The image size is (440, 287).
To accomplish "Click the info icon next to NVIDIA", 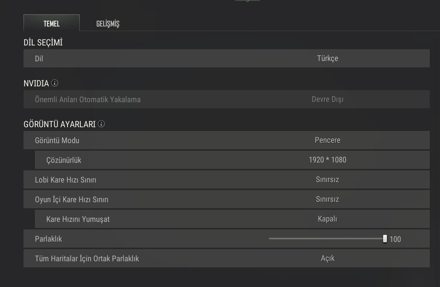I will click(x=55, y=83).
